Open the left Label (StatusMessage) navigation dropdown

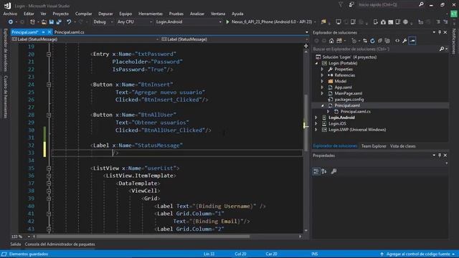(157, 39)
